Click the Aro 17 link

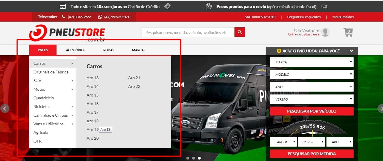pos(93,112)
